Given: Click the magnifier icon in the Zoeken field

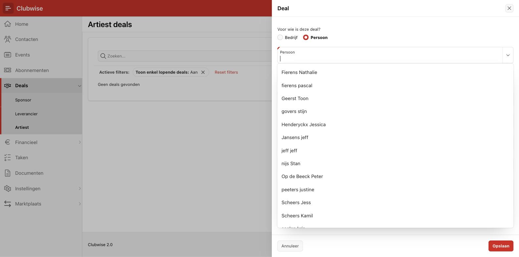Looking at the screenshot, I should click(x=103, y=56).
